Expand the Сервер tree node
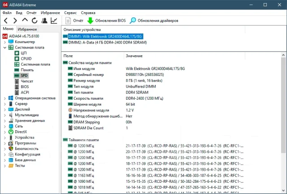The image size is (287, 194). tap(5, 104)
